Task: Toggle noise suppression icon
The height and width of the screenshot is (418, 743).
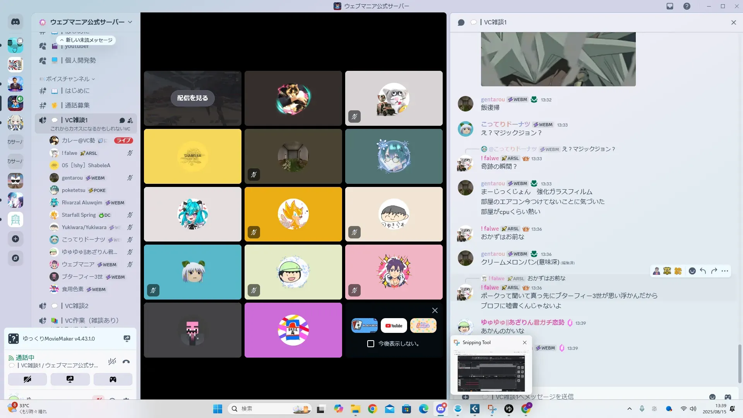Action: [x=112, y=361]
